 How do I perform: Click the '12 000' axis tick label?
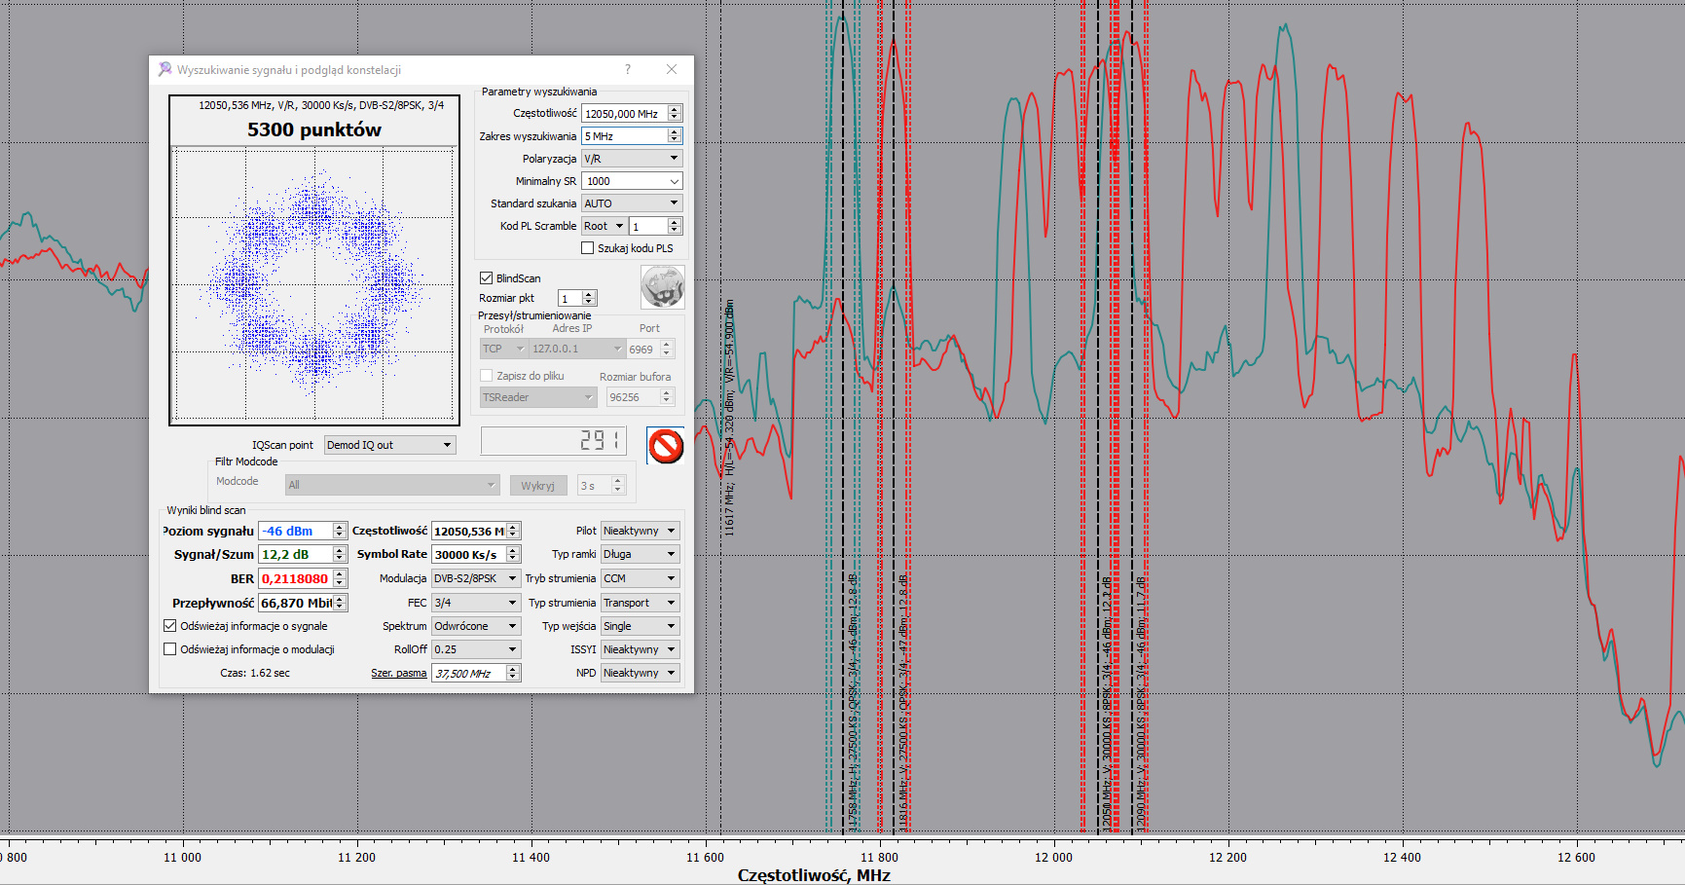[x=1053, y=858]
